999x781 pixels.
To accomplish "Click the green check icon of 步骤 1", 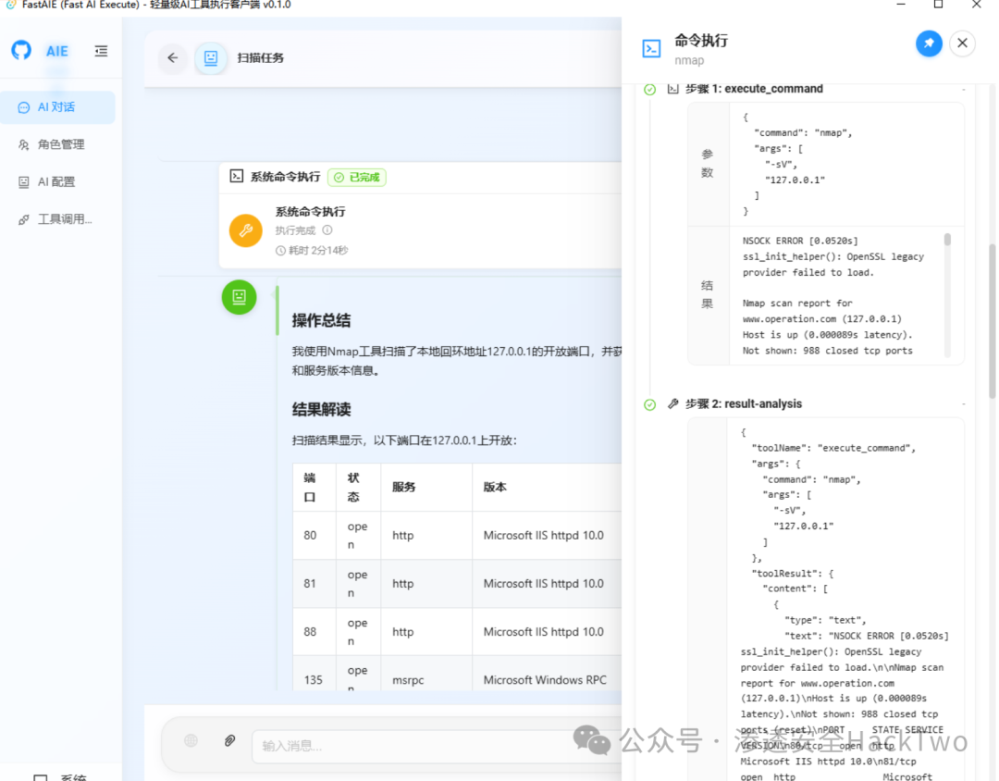I will coord(650,89).
